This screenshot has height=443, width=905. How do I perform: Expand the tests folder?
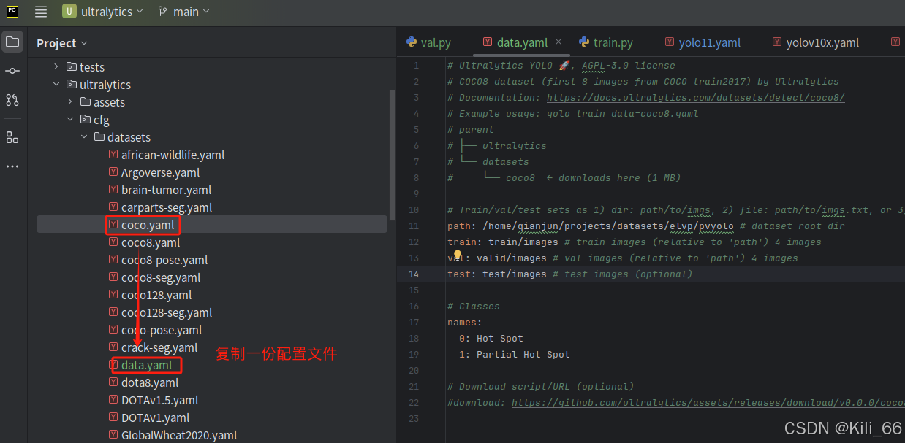click(x=56, y=67)
